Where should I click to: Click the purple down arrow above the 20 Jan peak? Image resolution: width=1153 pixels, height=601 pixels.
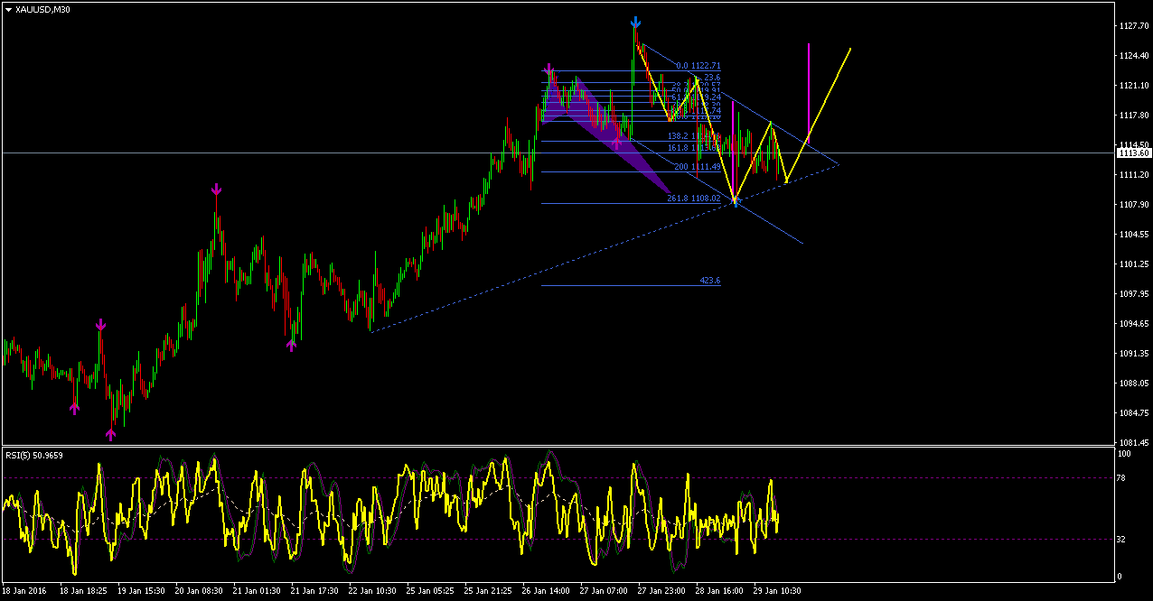(216, 190)
